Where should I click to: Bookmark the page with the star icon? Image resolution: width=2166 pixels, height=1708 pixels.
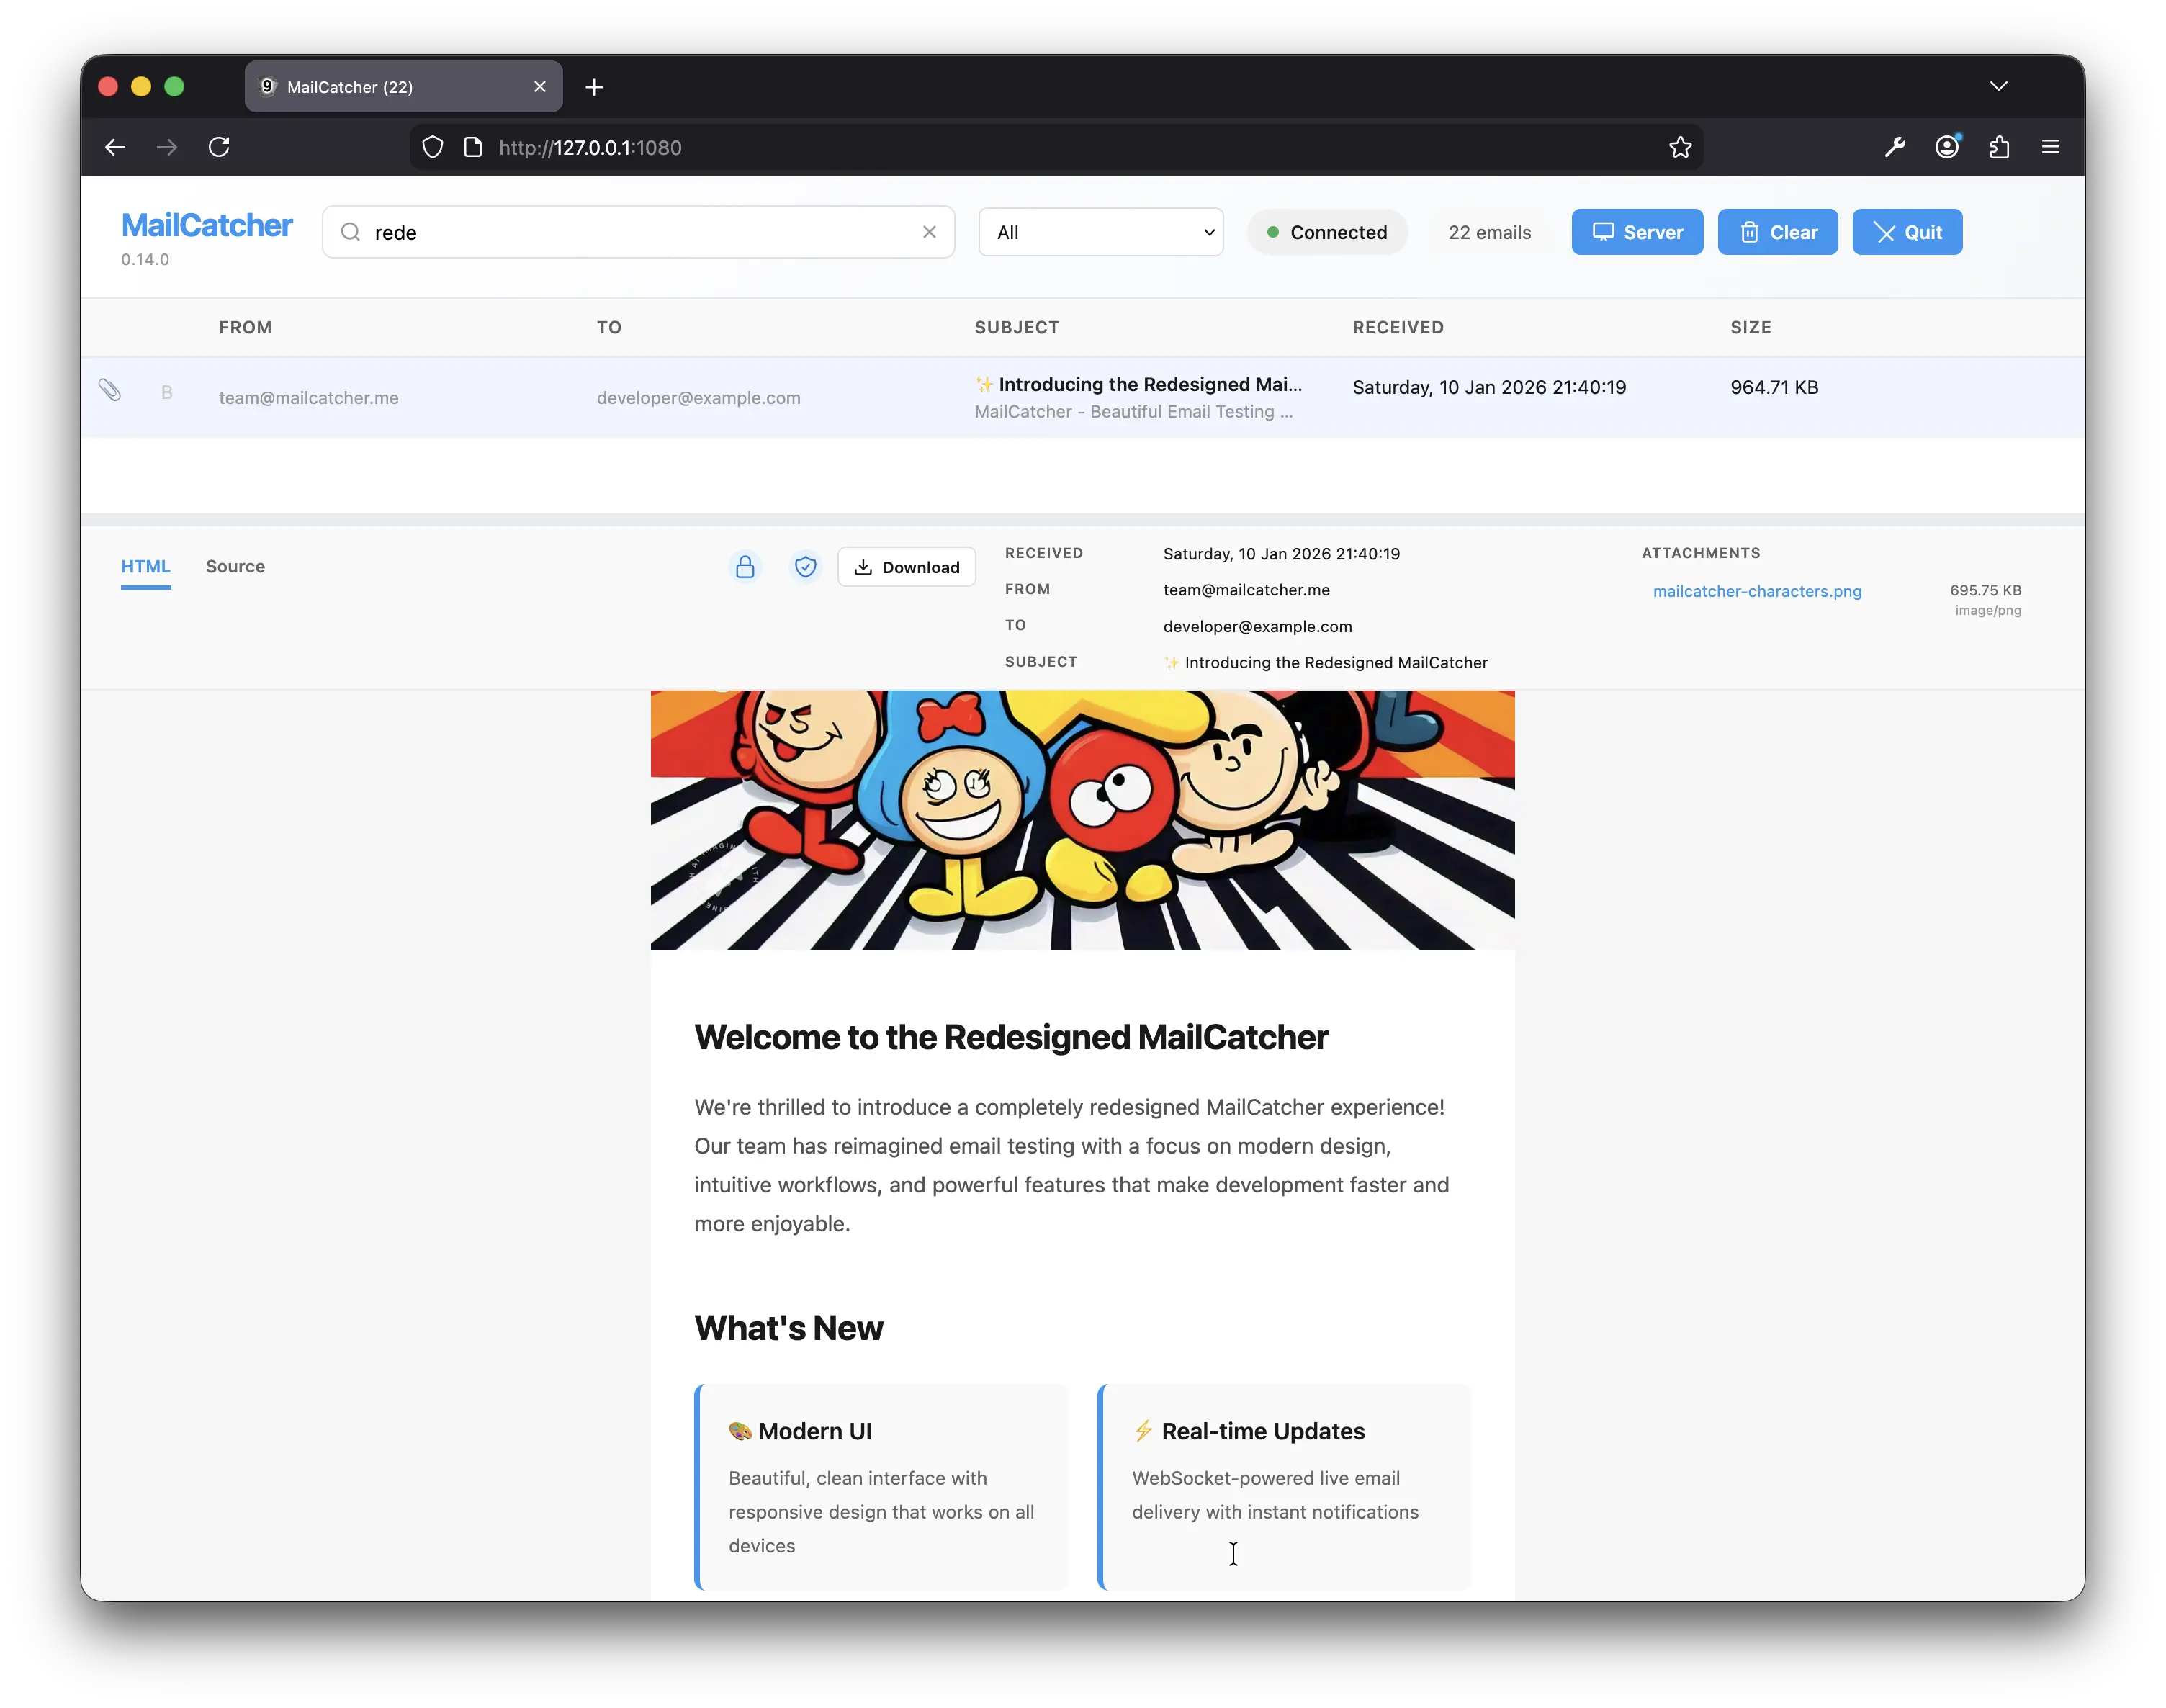pyautogui.click(x=1680, y=147)
